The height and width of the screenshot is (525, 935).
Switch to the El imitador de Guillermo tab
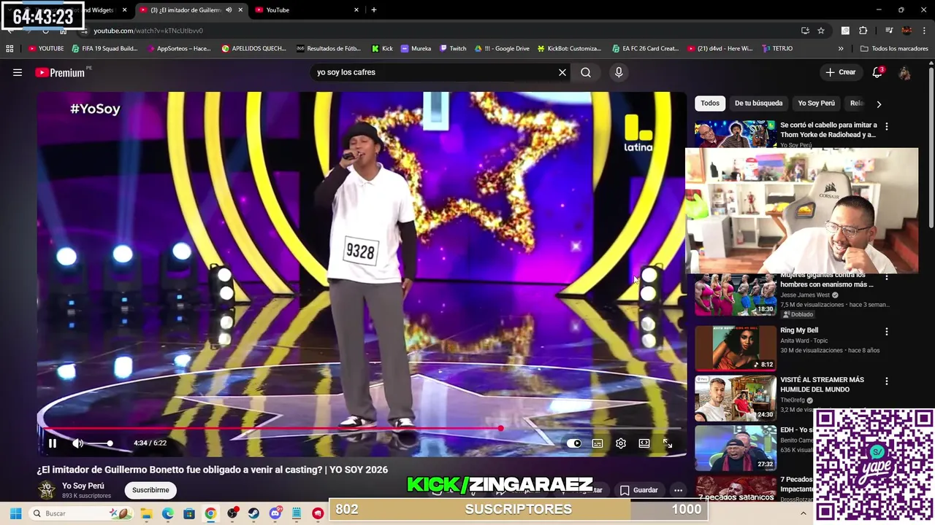186,10
